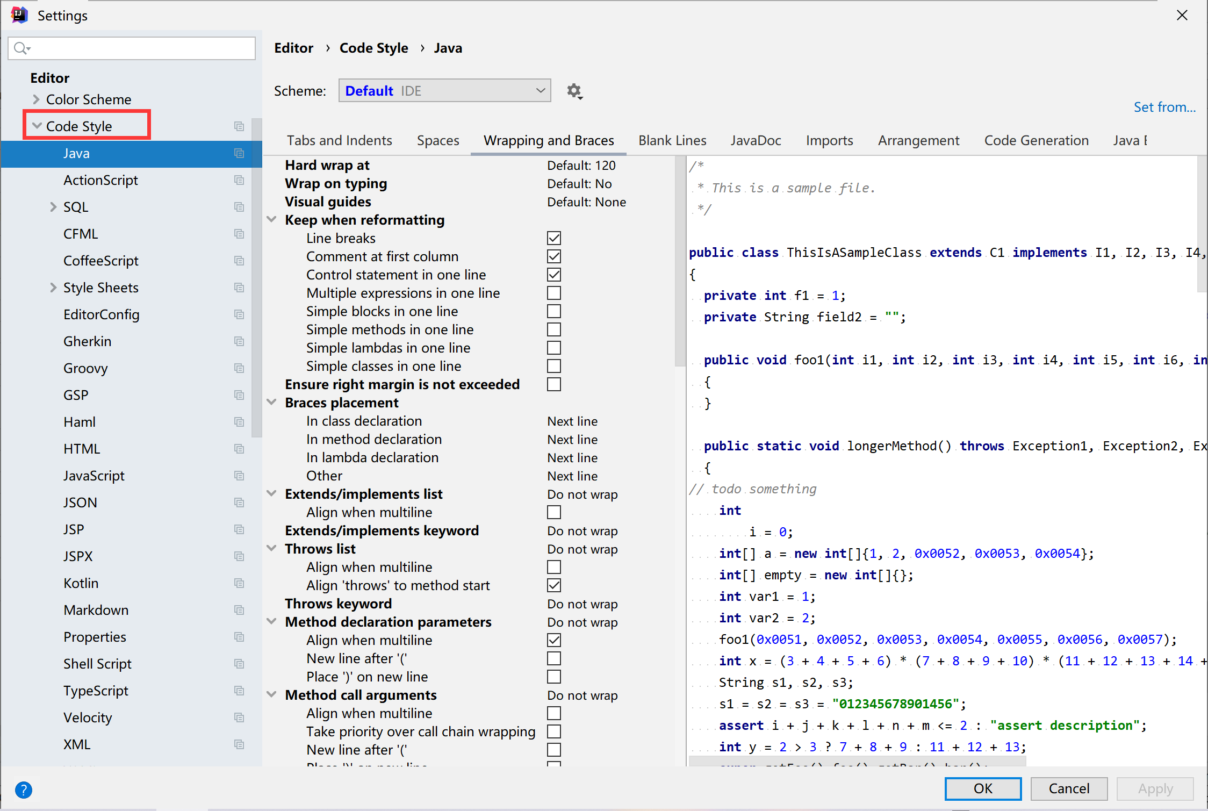The image size is (1208, 811).
Task: Expand the SQL tree node
Action: coord(53,207)
